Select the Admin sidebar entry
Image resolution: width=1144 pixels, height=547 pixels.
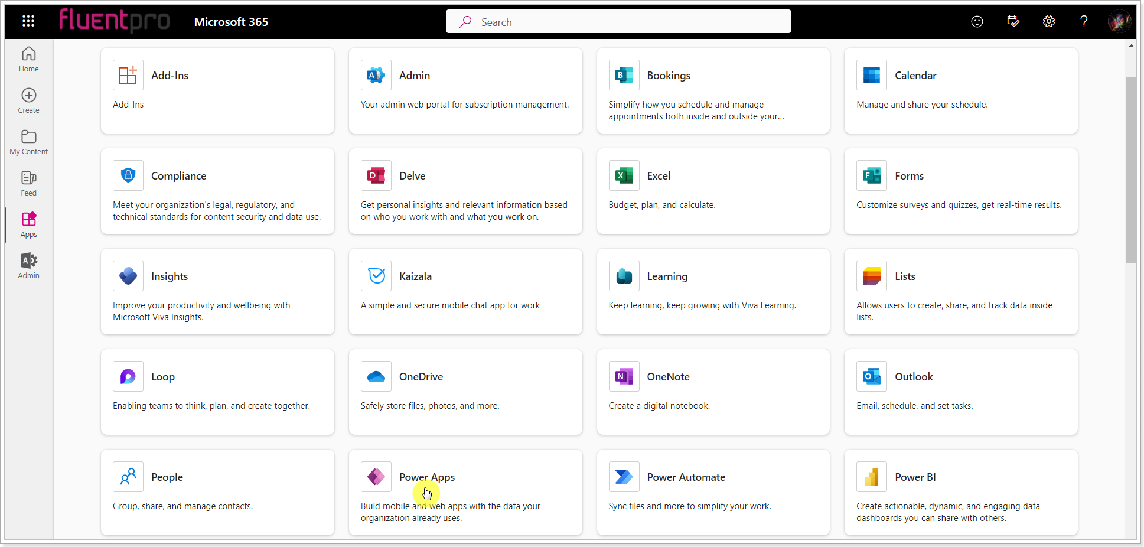[x=28, y=265]
